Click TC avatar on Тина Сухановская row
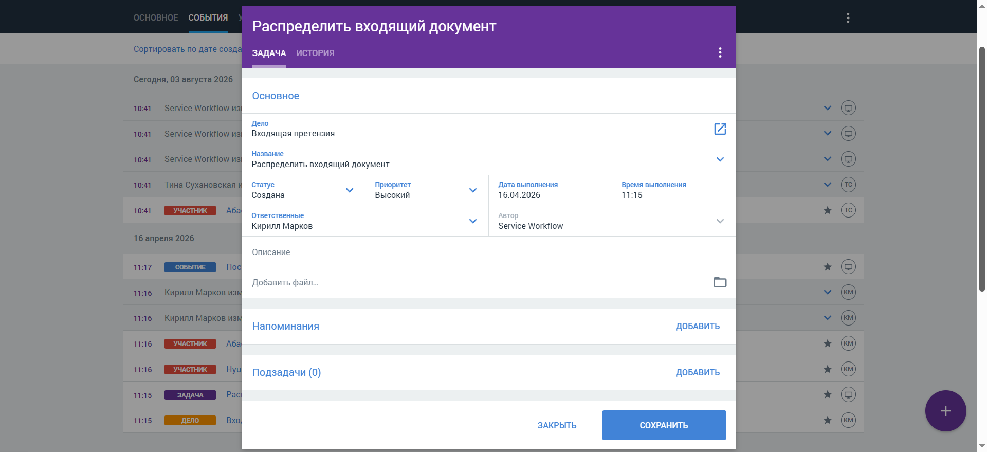The width and height of the screenshot is (987, 452). click(848, 185)
